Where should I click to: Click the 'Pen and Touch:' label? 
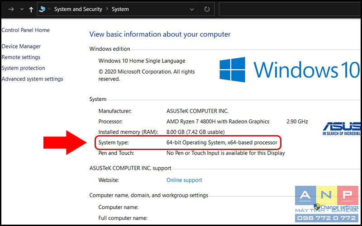[x=116, y=153]
